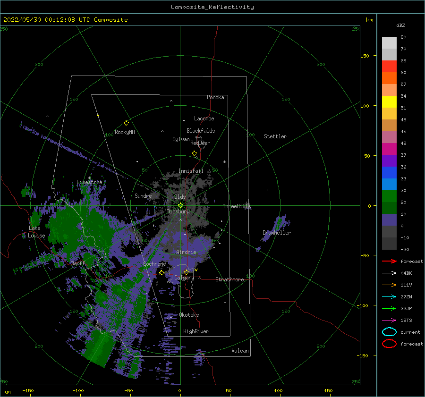
Task: Click the magenta 18TS arrow legend icon
Action: click(389, 321)
